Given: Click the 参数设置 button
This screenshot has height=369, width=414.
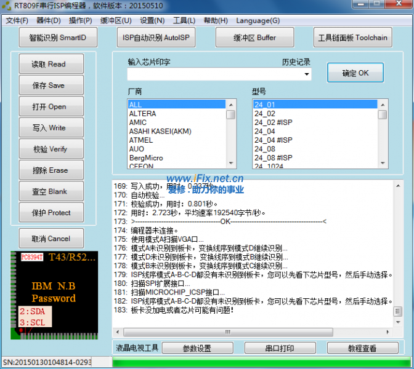Looking at the screenshot, I should click(x=197, y=348).
